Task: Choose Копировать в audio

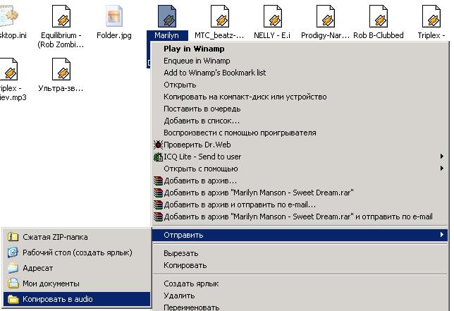Action: 77,299
